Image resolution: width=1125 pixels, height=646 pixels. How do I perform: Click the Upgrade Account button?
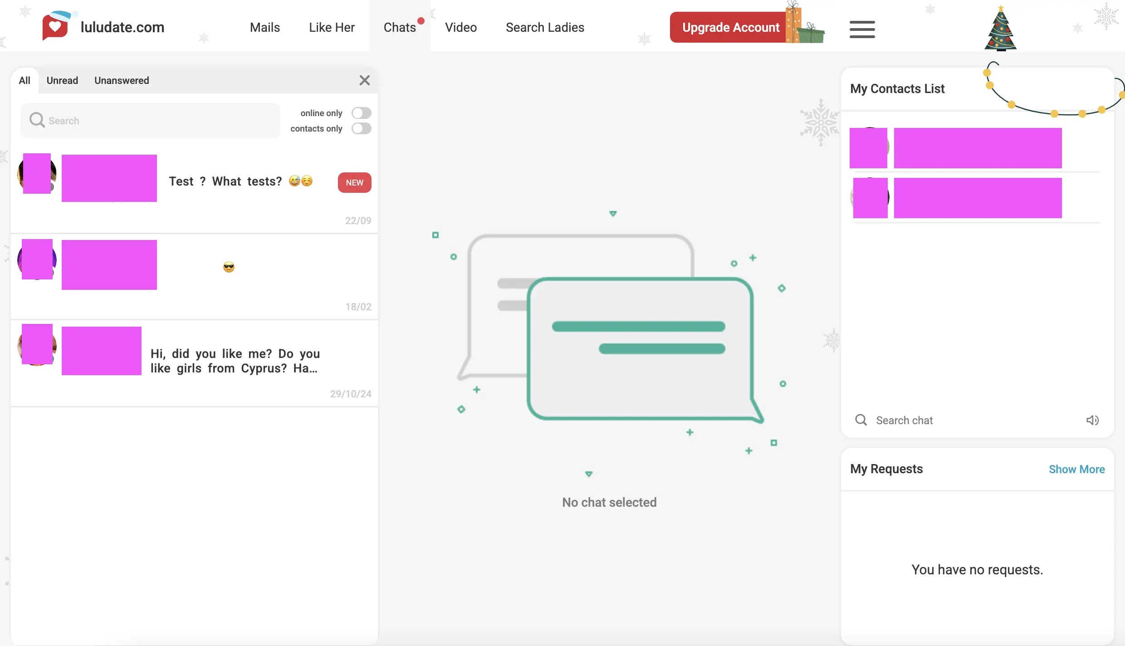[x=730, y=27]
